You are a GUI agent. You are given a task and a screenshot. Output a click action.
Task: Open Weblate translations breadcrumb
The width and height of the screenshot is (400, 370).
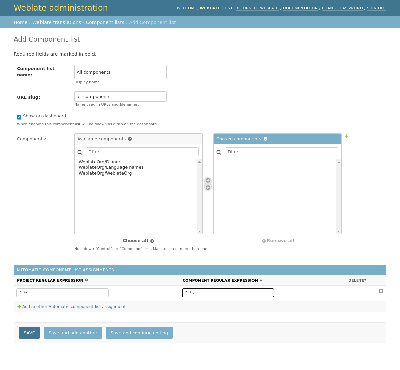57,23
